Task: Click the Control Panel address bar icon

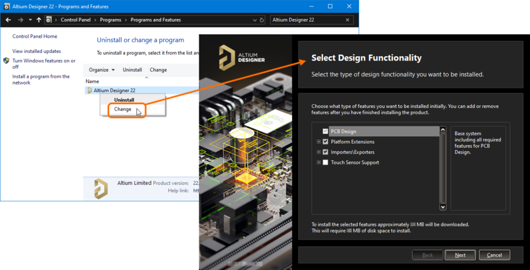Action: [49, 20]
